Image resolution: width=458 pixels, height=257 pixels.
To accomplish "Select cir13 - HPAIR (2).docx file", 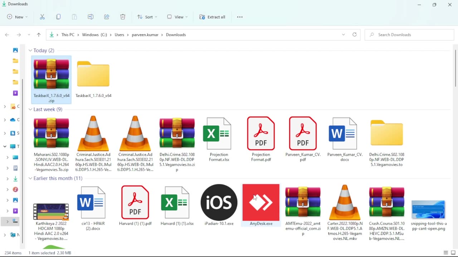I will [x=91, y=202].
